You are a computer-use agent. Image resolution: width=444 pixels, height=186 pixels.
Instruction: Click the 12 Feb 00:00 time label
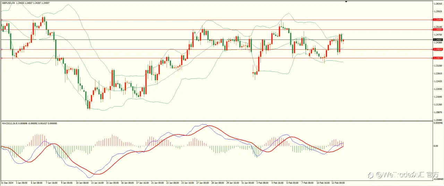339,183
